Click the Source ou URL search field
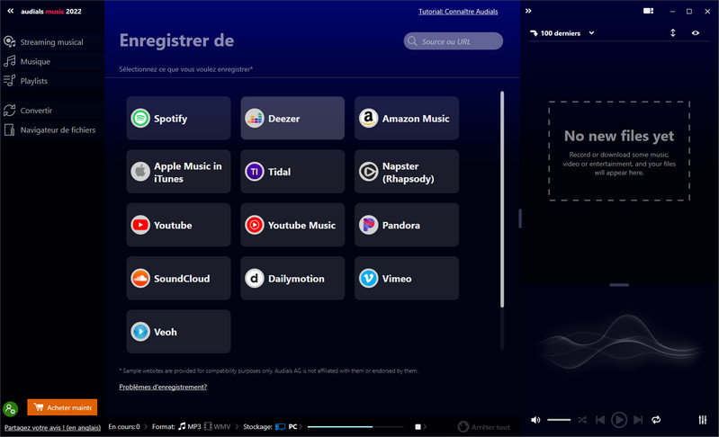This screenshot has height=437, width=719. [453, 41]
